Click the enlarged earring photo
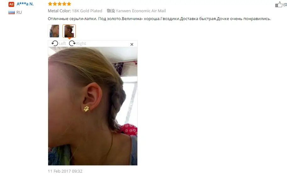The height and width of the screenshot is (177, 287). pyautogui.click(x=93, y=106)
